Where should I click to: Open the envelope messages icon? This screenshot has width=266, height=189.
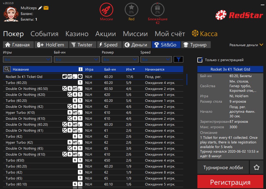(46, 8)
